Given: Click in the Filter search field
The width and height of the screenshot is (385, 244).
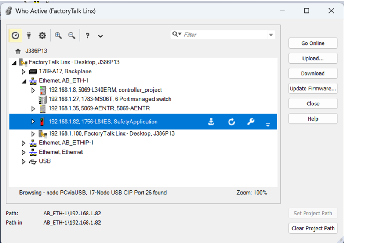Looking at the screenshot, I should pyautogui.click(x=224, y=35).
